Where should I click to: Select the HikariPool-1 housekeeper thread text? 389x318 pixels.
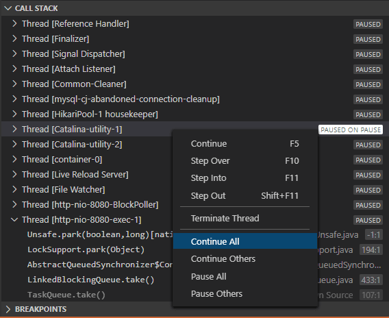[90, 114]
